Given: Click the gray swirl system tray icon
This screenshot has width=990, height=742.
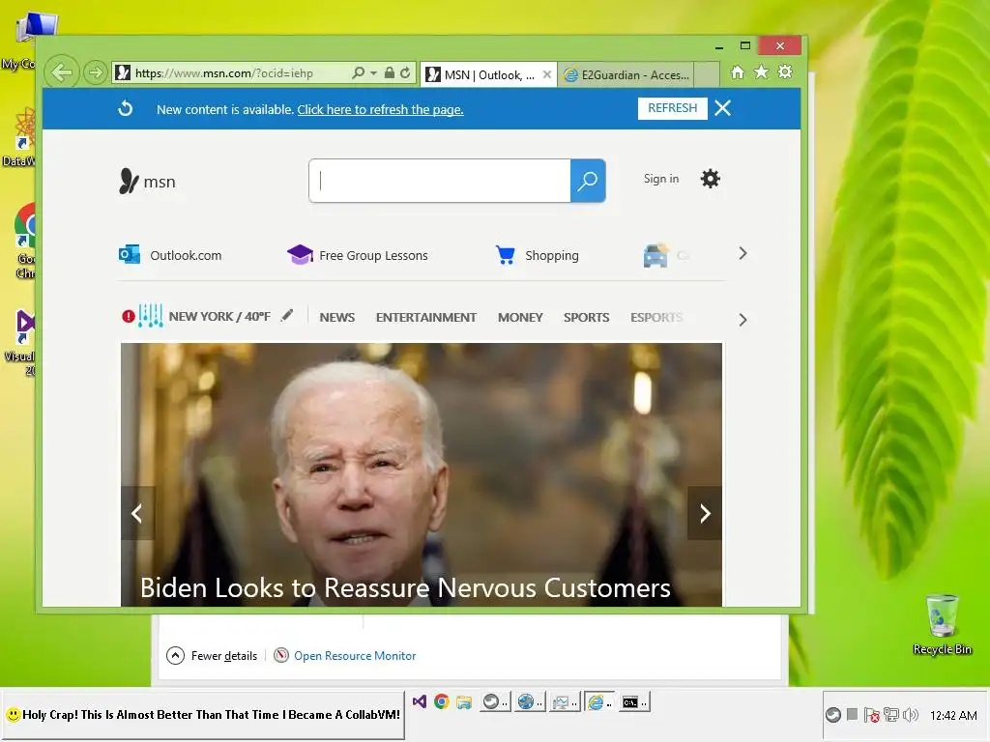Looking at the screenshot, I should click(x=833, y=715).
